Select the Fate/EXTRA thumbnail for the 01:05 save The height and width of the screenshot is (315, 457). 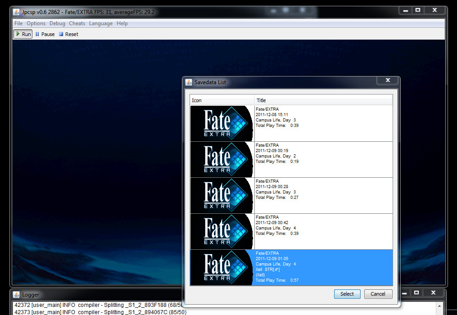tap(222, 267)
